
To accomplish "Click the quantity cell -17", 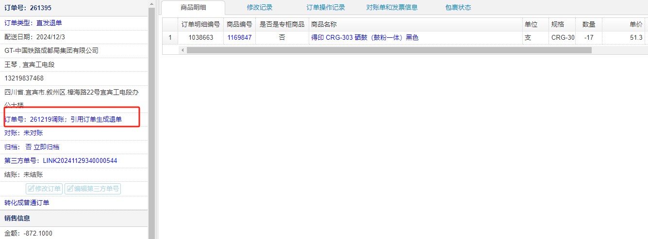I will pyautogui.click(x=589, y=37).
